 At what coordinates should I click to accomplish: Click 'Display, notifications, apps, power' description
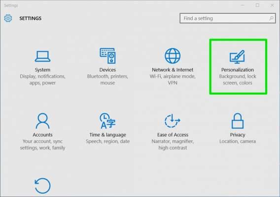click(42, 80)
